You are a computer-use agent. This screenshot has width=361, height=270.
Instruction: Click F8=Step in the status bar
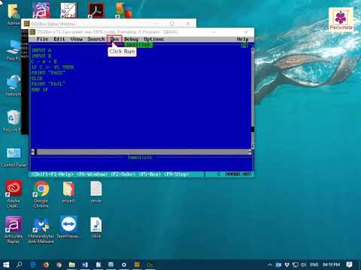pyautogui.click(x=177, y=174)
